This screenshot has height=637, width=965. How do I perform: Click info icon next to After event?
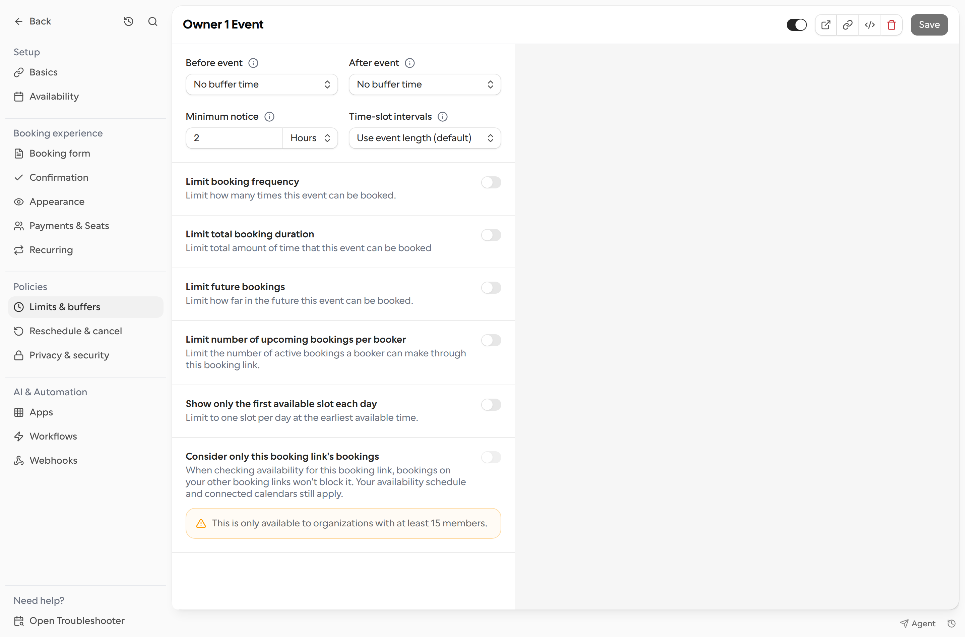pyautogui.click(x=410, y=63)
